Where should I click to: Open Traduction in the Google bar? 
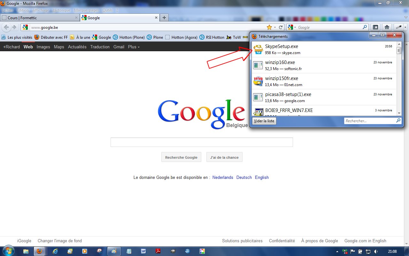(x=100, y=47)
